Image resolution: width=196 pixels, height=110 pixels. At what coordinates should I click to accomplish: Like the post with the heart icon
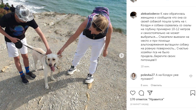(133, 93)
